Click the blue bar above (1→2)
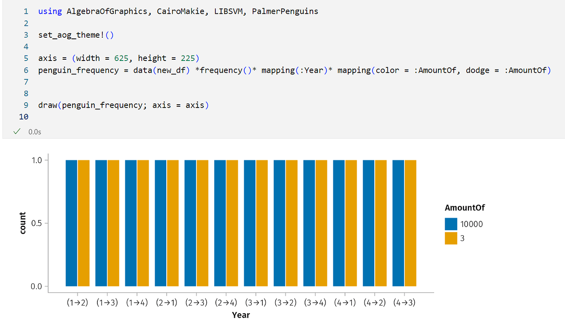Image resolution: width=565 pixels, height=328 pixels. coord(72,225)
